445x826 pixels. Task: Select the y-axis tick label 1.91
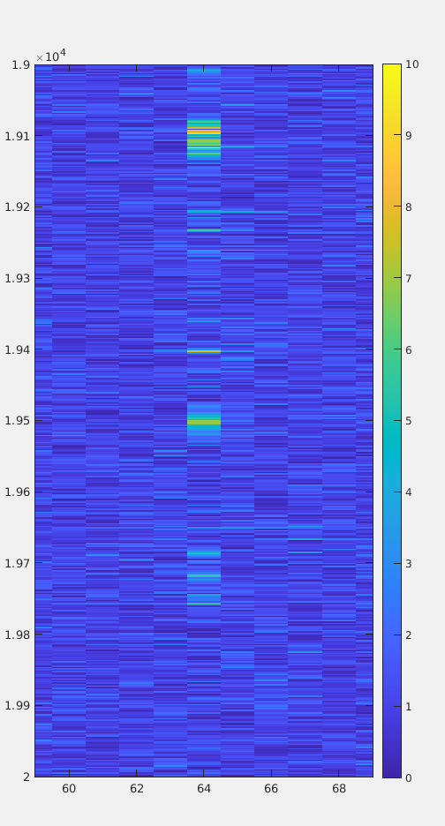click(17, 136)
